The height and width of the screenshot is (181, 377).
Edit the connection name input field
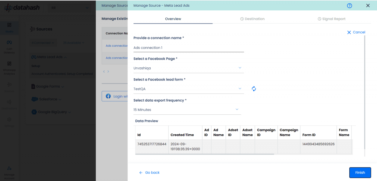(x=189, y=47)
